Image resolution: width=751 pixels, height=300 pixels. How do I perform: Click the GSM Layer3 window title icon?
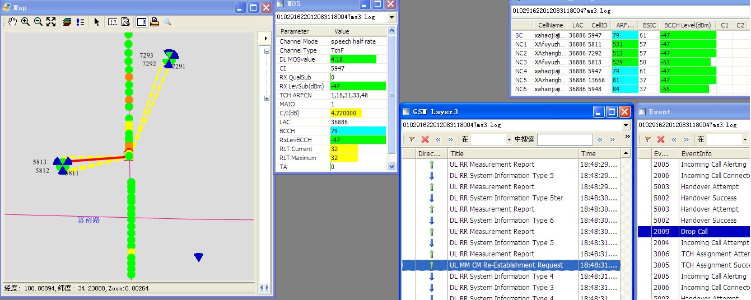[406, 112]
